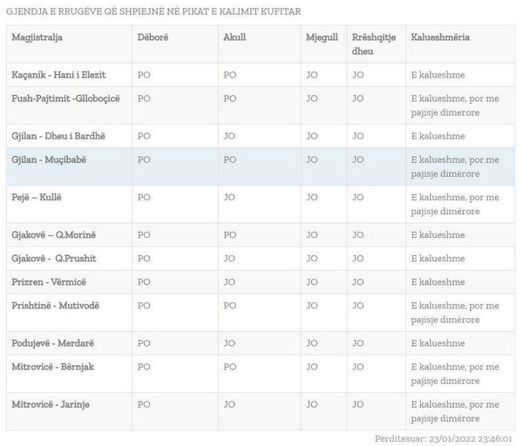Select the Podujevë - Merdarë entry
This screenshot has height=446, width=523.
[x=52, y=343]
